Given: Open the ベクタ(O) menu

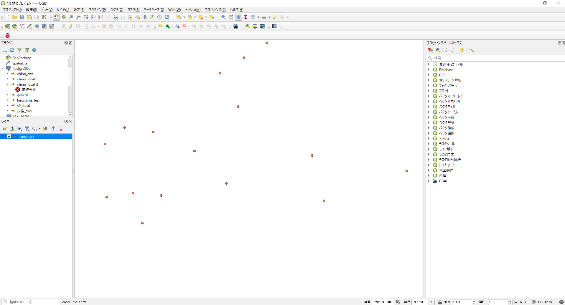Looking at the screenshot, I should [x=116, y=10].
